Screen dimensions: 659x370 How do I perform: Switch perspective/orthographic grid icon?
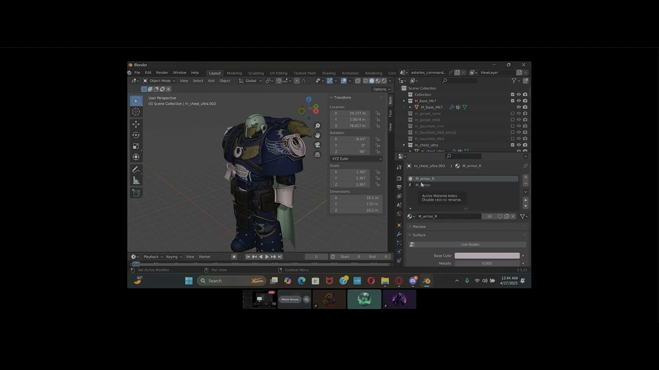tap(318, 154)
